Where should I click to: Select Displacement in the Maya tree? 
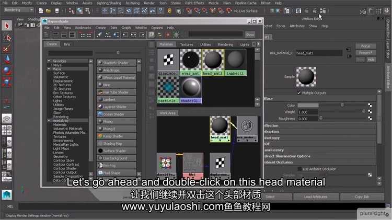63,81
